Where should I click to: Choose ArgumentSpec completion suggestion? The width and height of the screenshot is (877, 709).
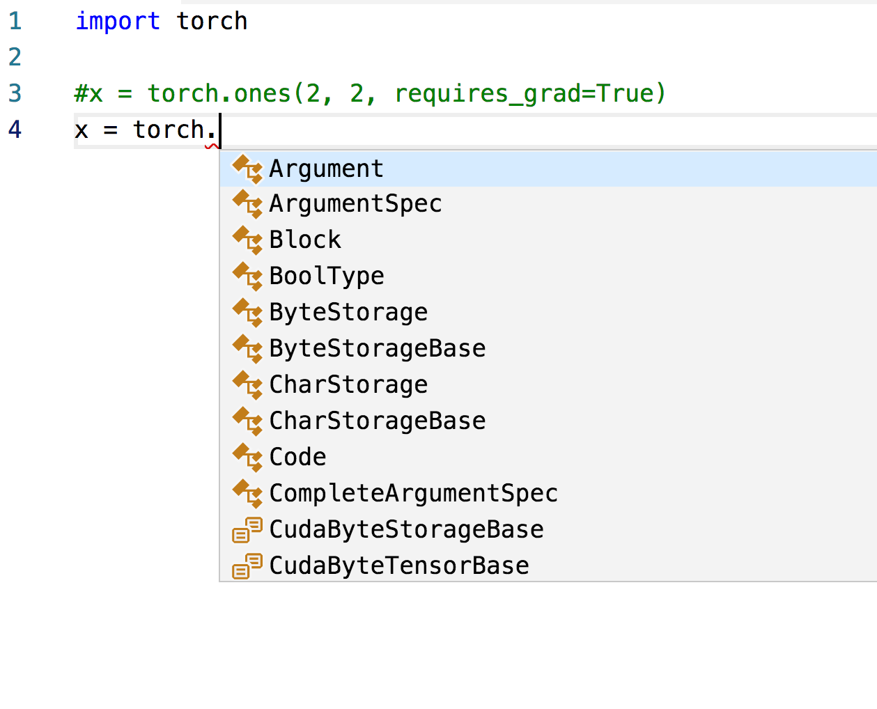click(355, 204)
